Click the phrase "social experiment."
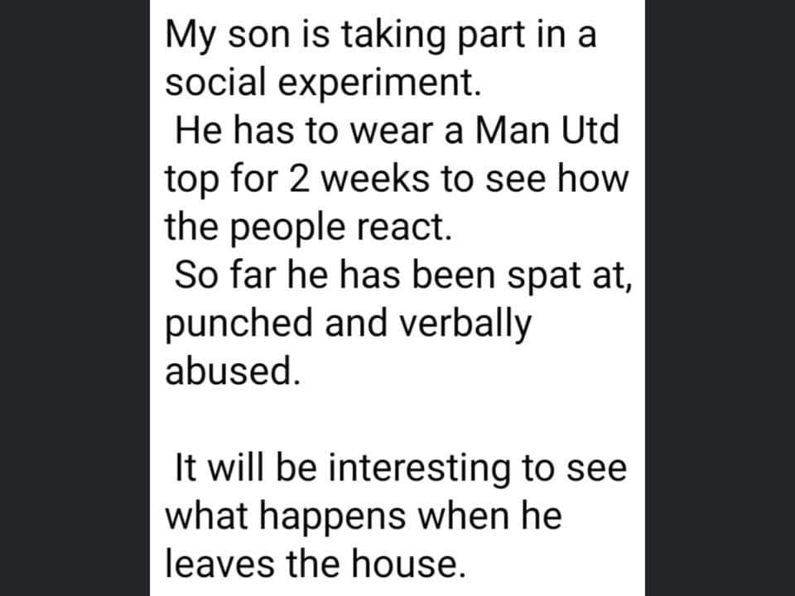Viewport: 795px width, 596px height. click(322, 83)
